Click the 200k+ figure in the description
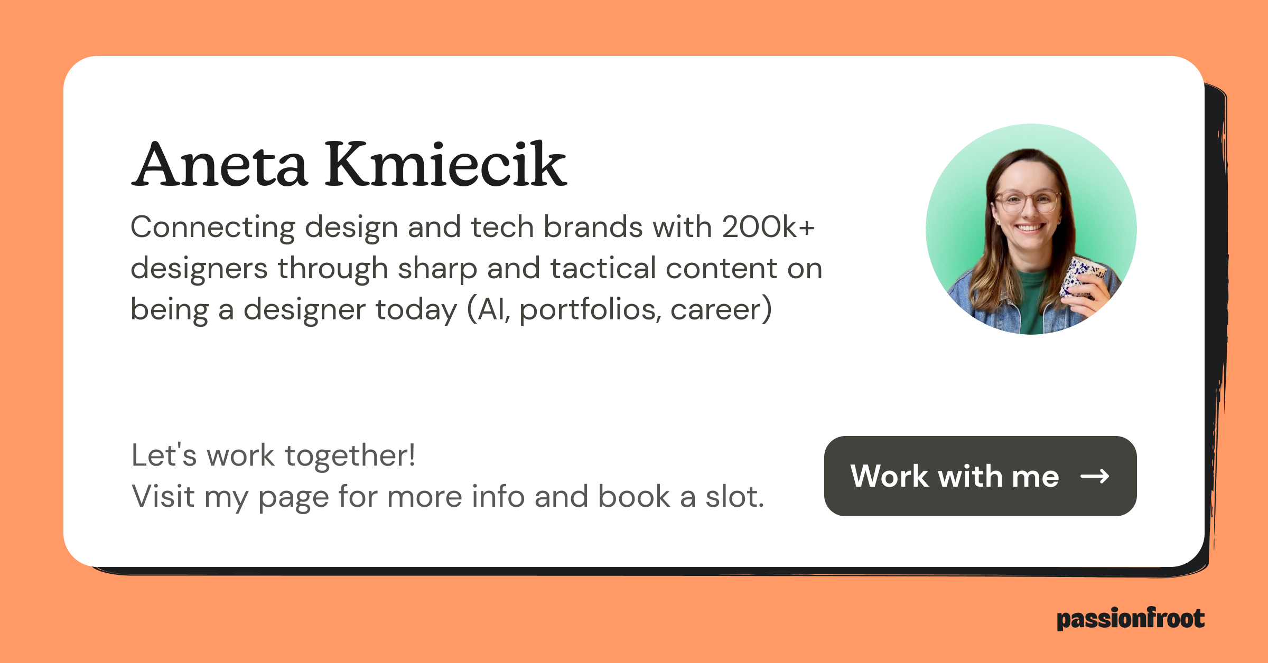The height and width of the screenshot is (663, 1268). coord(769,227)
